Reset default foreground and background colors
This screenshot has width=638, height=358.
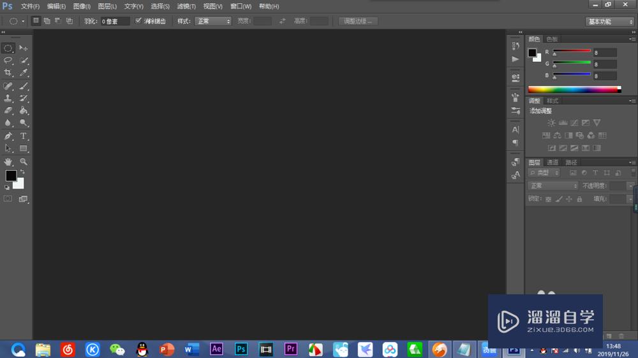click(x=7, y=187)
